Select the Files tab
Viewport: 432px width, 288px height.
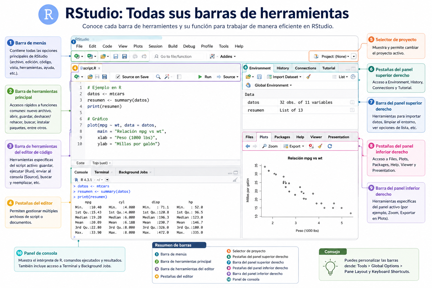coord(249,137)
